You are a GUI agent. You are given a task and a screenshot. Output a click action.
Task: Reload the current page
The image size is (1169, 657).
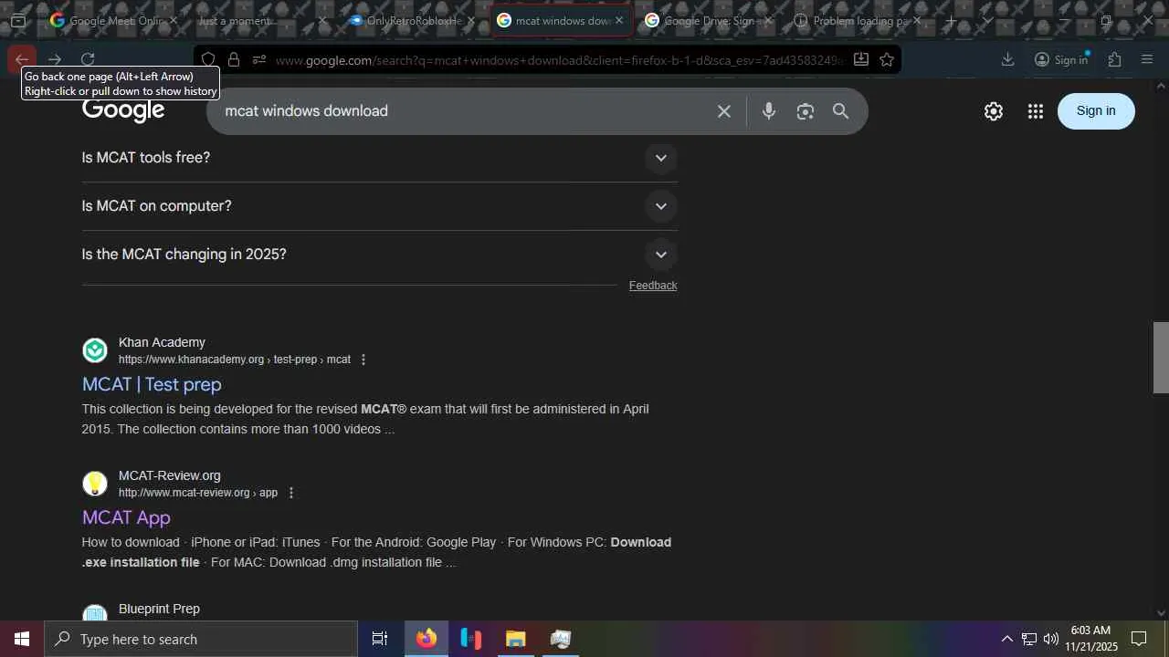pyautogui.click(x=88, y=59)
